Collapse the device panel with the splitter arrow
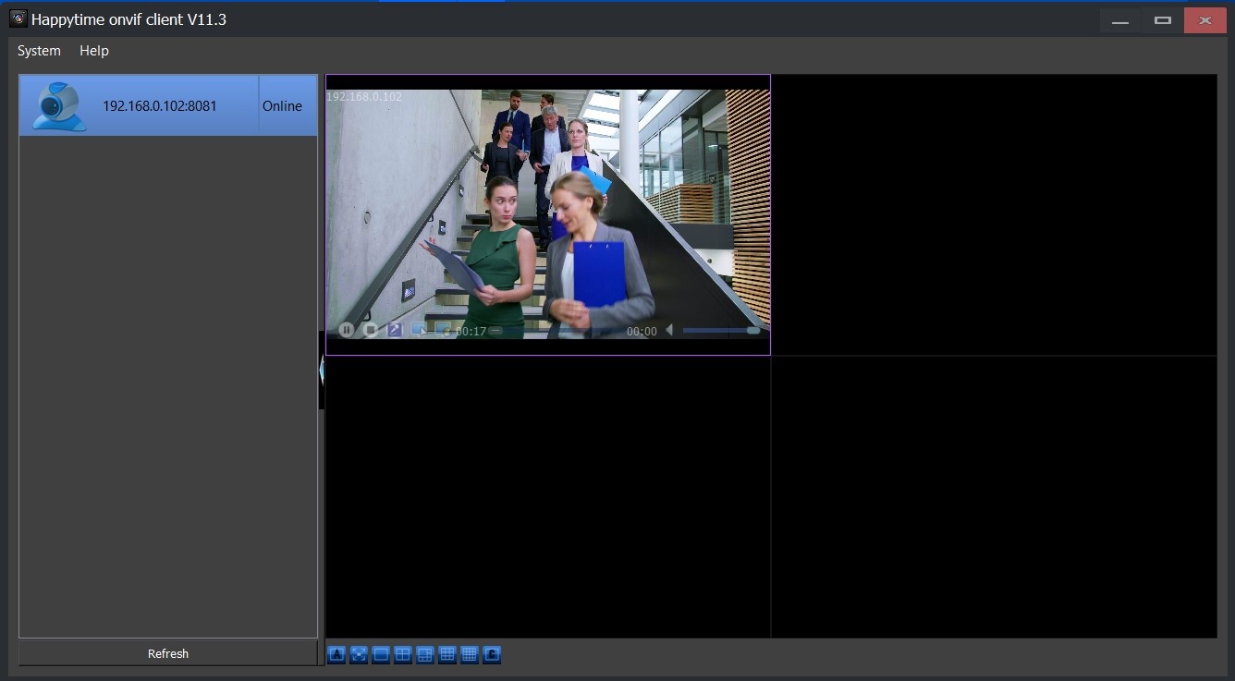Image resolution: width=1235 pixels, height=681 pixels. (x=321, y=370)
